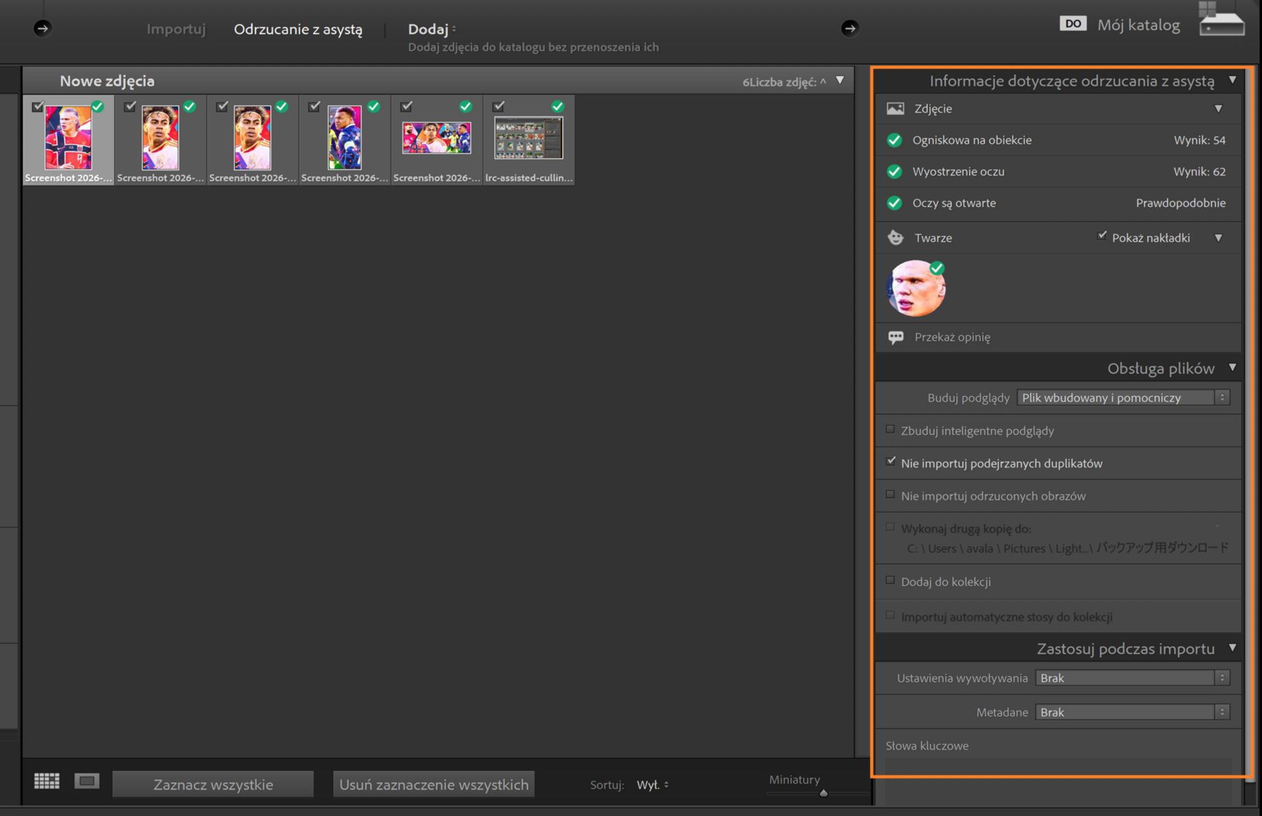The image size is (1262, 816).
Task: Click green check beside Oczy są otwarte
Action: (x=895, y=203)
